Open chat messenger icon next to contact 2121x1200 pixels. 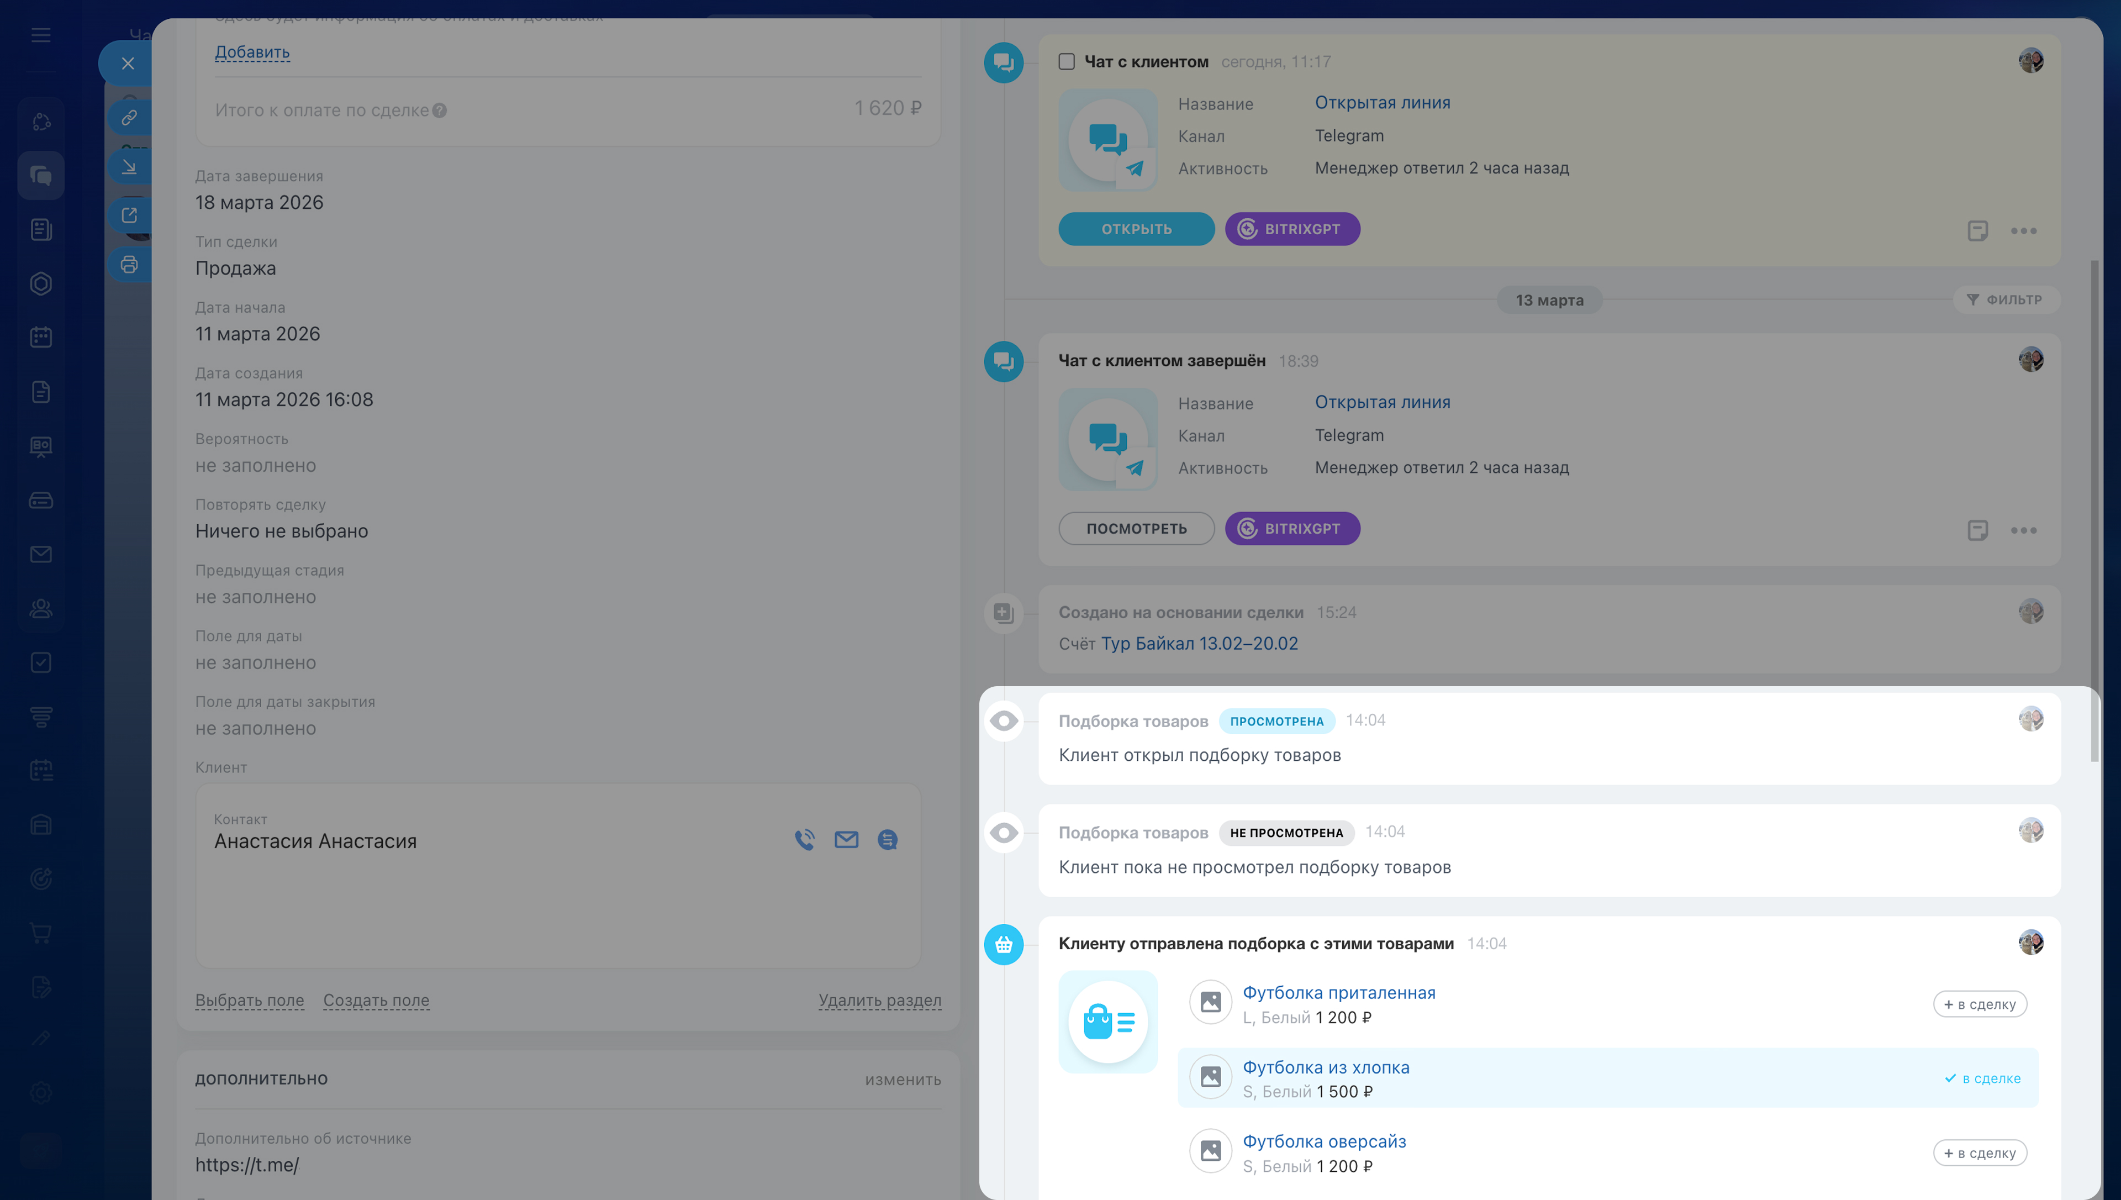(887, 840)
